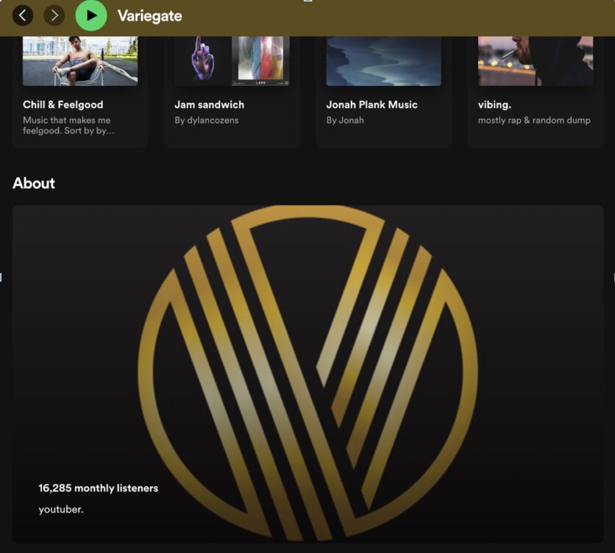This screenshot has width=615, height=553.
Task: Click the youtuber. bio text
Action: click(x=61, y=510)
